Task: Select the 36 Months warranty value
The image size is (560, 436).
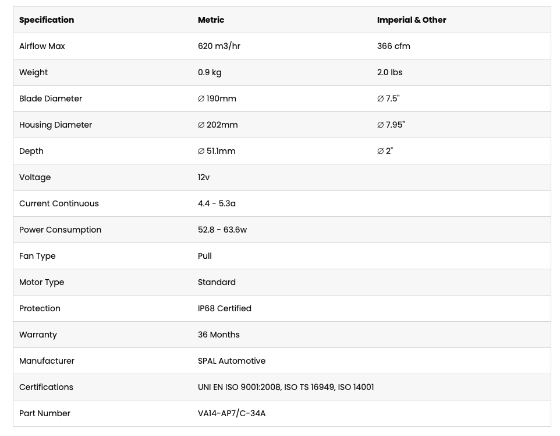Action: [x=218, y=335]
